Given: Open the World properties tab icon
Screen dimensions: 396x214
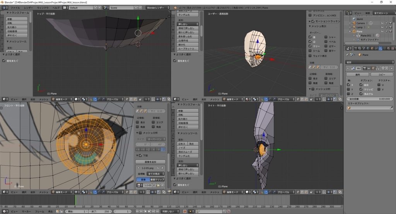Looking at the screenshot, I should [368, 48].
